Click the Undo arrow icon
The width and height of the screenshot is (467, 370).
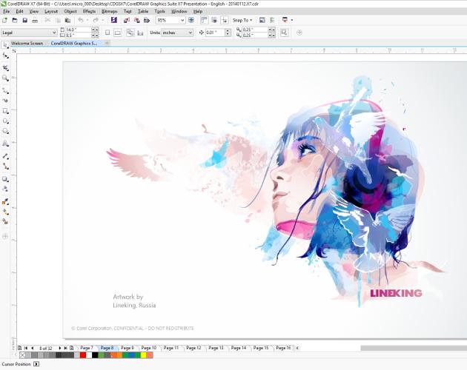click(x=81, y=20)
